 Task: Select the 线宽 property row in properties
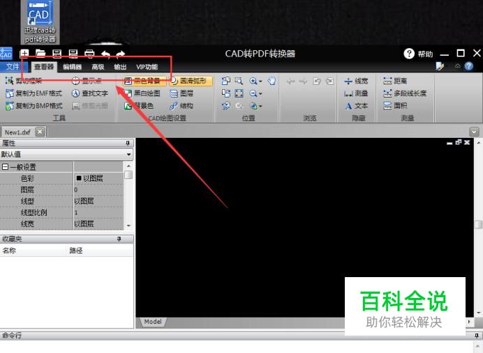click(61, 224)
